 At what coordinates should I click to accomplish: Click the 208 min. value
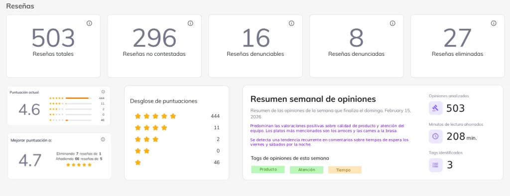[x=462, y=137]
